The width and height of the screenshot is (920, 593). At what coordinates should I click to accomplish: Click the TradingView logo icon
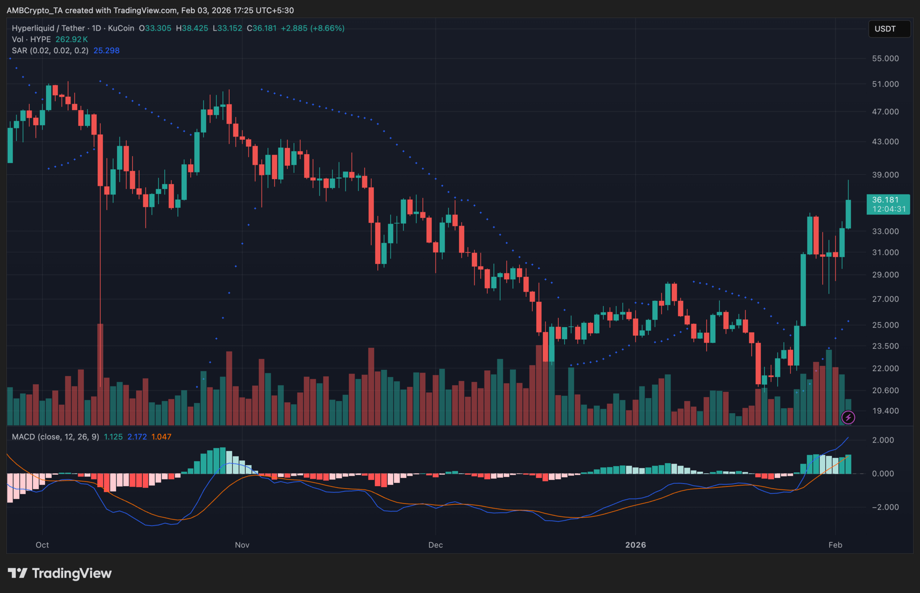(18, 573)
